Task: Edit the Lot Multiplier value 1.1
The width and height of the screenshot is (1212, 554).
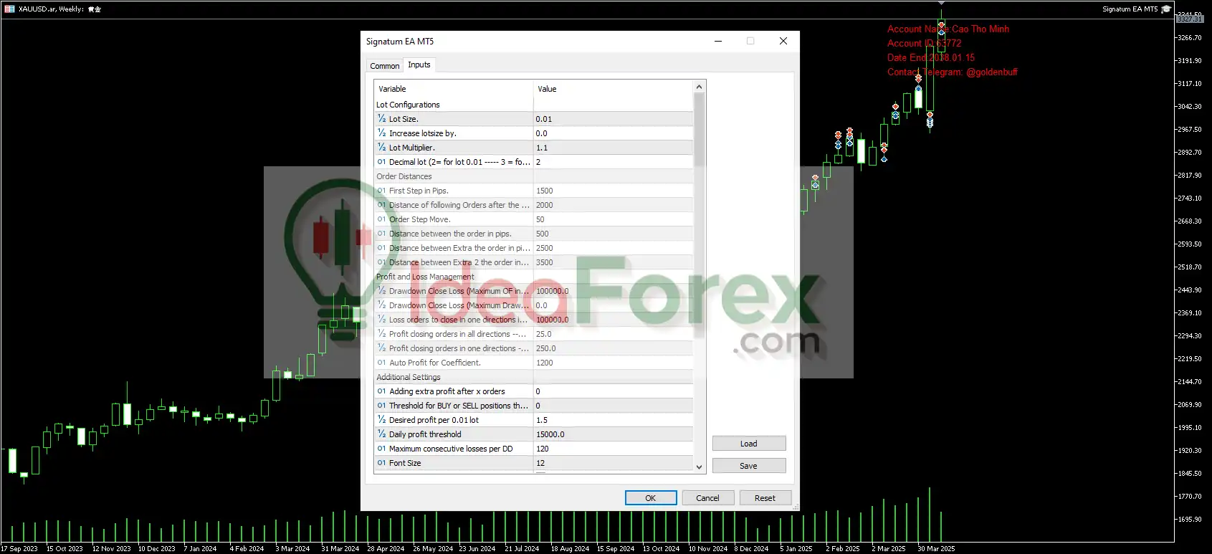Action: coord(613,148)
